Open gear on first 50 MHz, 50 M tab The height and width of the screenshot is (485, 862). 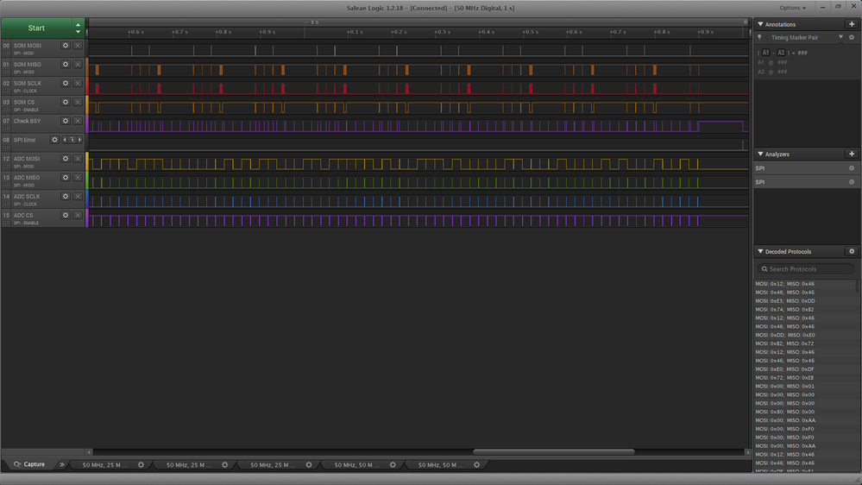393,465
